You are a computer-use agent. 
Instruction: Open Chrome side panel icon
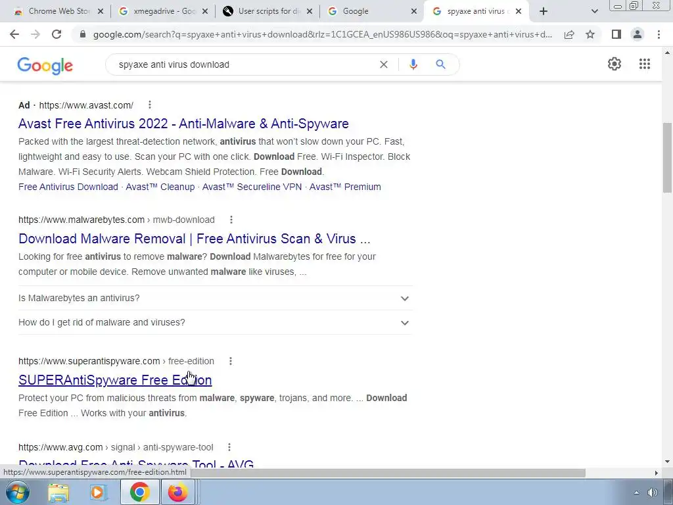[616, 34]
